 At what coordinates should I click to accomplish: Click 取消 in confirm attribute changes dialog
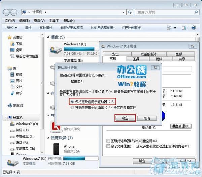[147, 118]
